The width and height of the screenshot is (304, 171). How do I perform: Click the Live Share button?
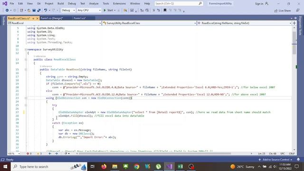coord(282,10)
